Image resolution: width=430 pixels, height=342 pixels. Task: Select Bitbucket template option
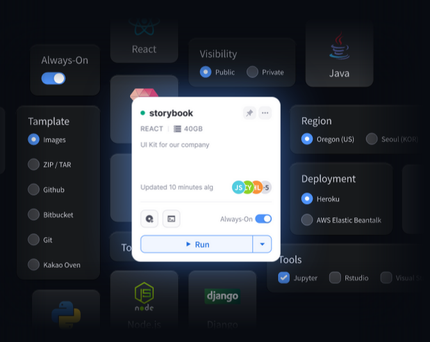(x=34, y=215)
